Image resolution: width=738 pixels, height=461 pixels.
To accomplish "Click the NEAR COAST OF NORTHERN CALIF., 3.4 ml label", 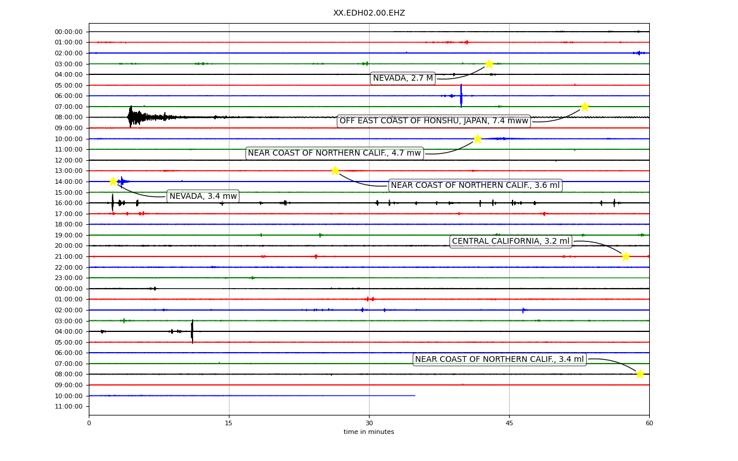I will (499, 360).
